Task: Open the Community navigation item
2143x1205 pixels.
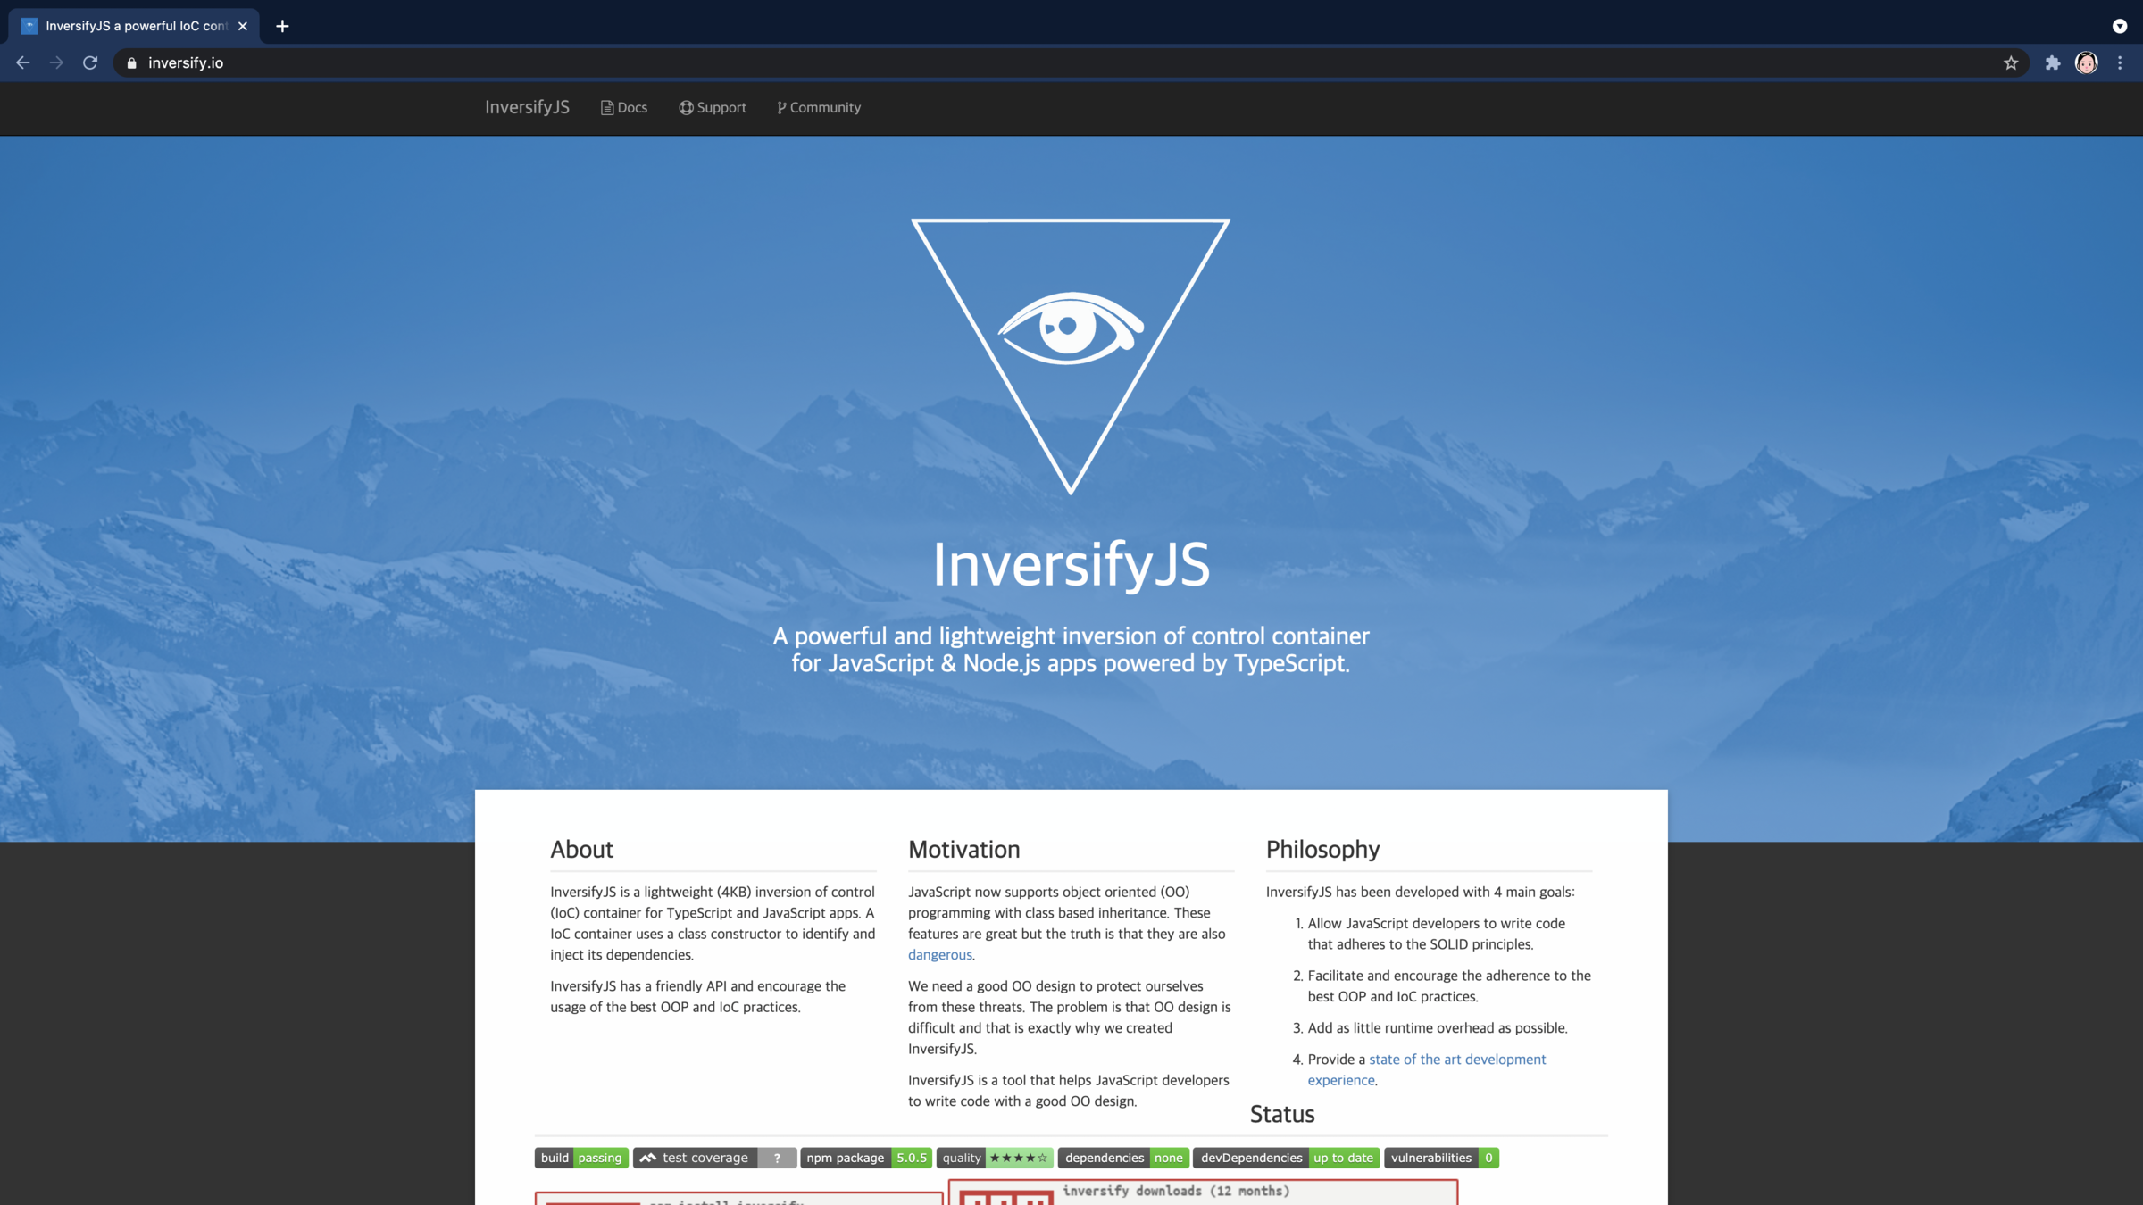Action: click(818, 107)
